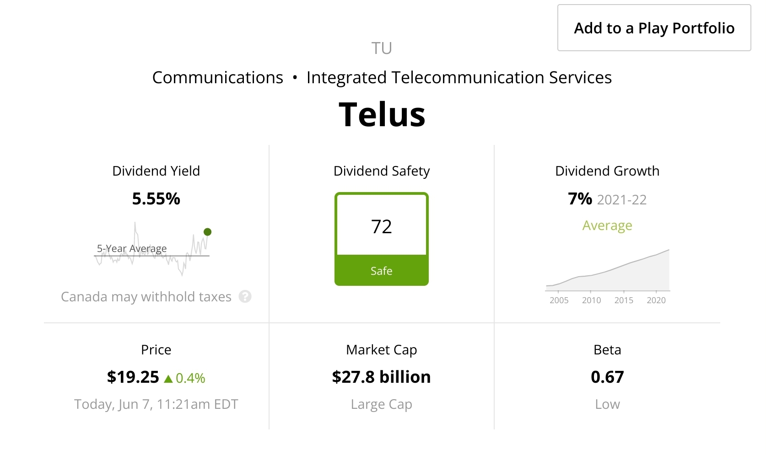Viewport: 766px width, 455px height.
Task: Click the Add to a Play Portfolio button
Action: pos(654,28)
